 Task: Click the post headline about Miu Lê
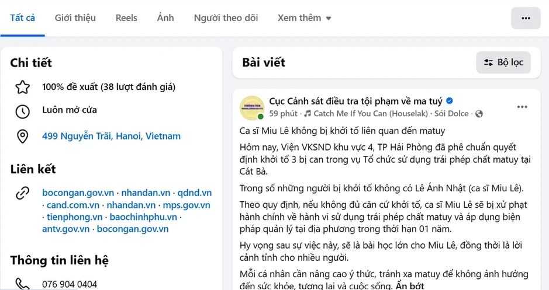[343, 131]
